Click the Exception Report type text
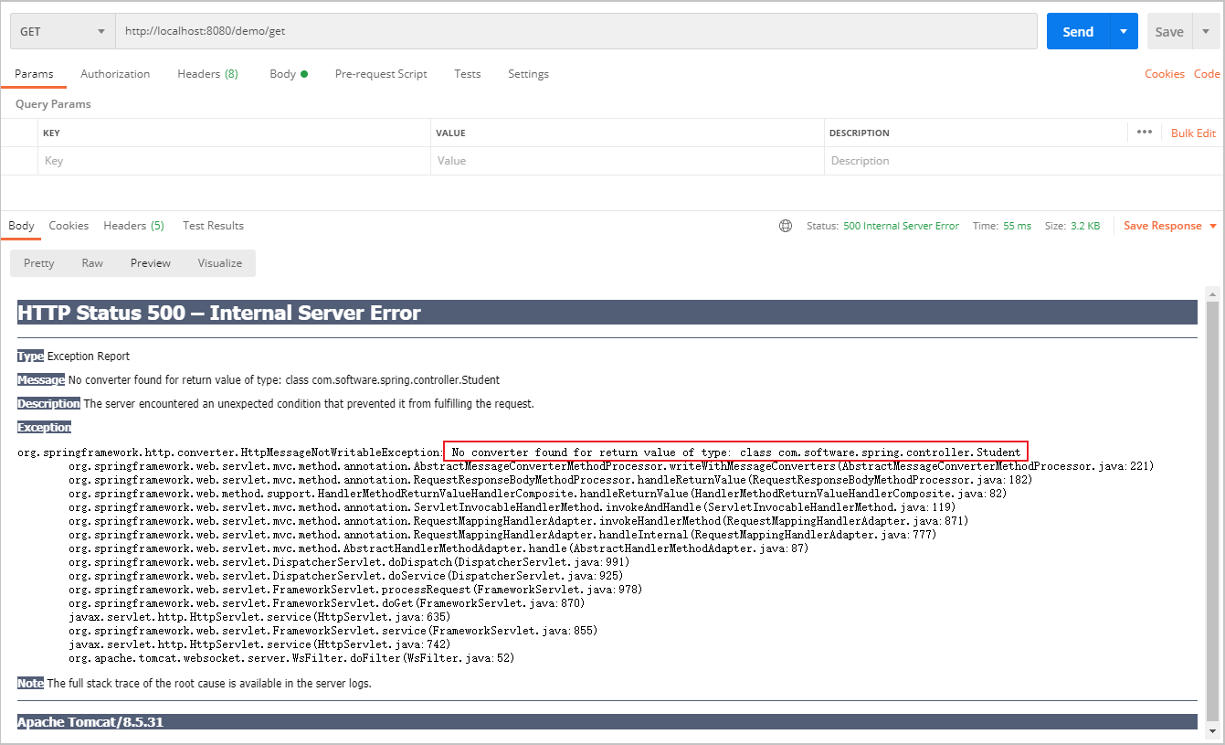 (x=89, y=357)
